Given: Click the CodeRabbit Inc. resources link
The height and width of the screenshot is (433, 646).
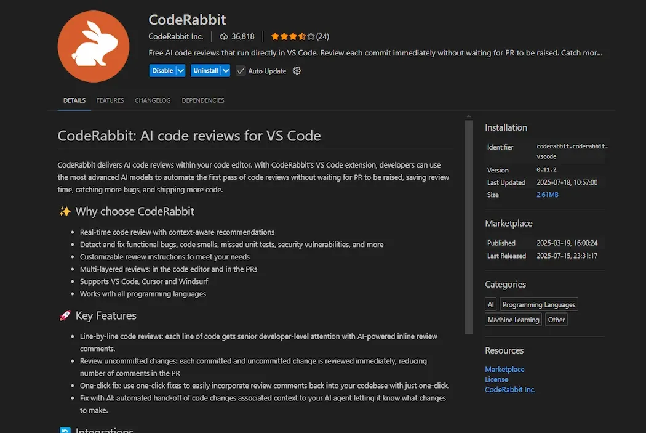Looking at the screenshot, I should [x=510, y=390].
